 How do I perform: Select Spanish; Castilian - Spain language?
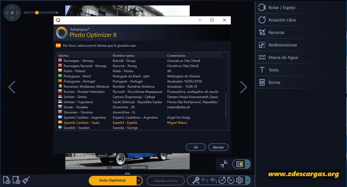(140, 123)
